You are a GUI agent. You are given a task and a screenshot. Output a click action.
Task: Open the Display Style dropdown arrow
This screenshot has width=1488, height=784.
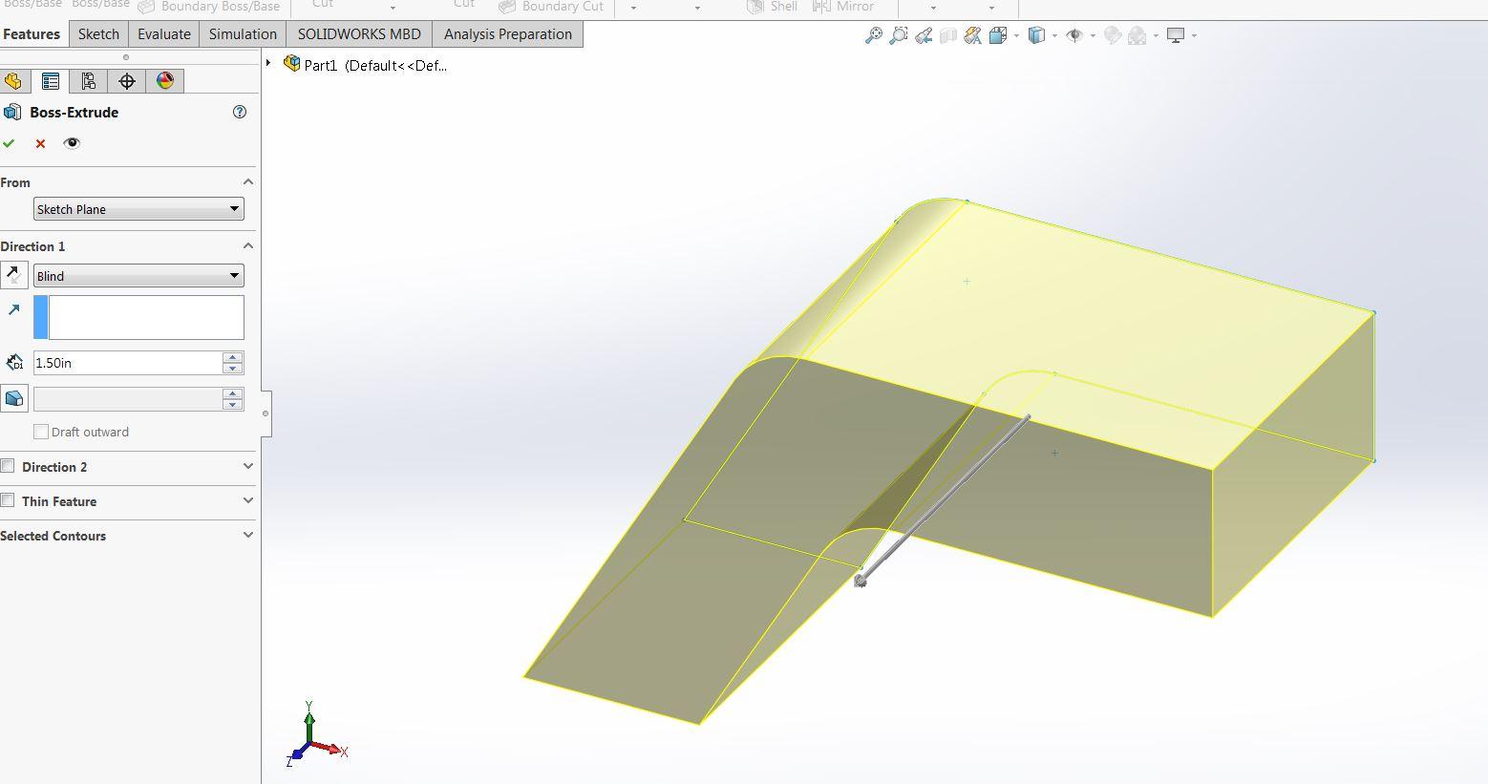tap(1054, 36)
